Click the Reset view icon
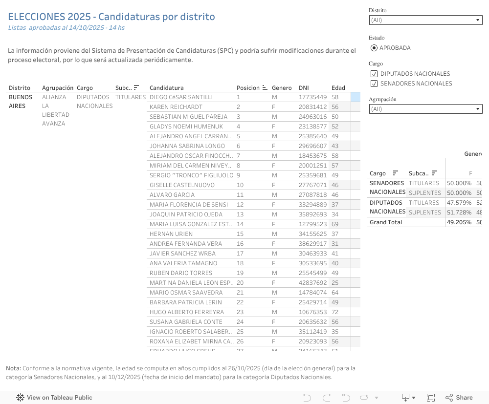The image size is (489, 404). [345, 397]
